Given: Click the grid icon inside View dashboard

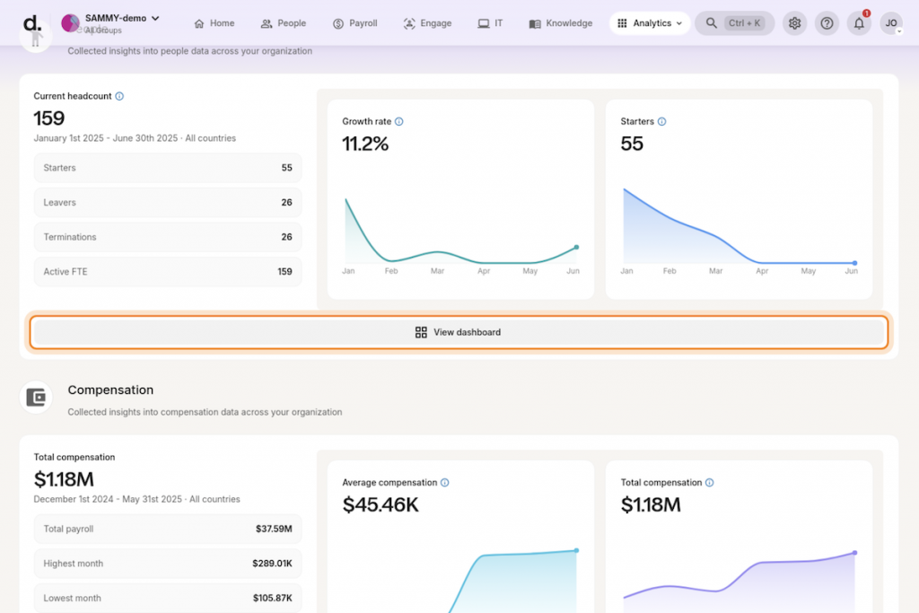Looking at the screenshot, I should 421,332.
